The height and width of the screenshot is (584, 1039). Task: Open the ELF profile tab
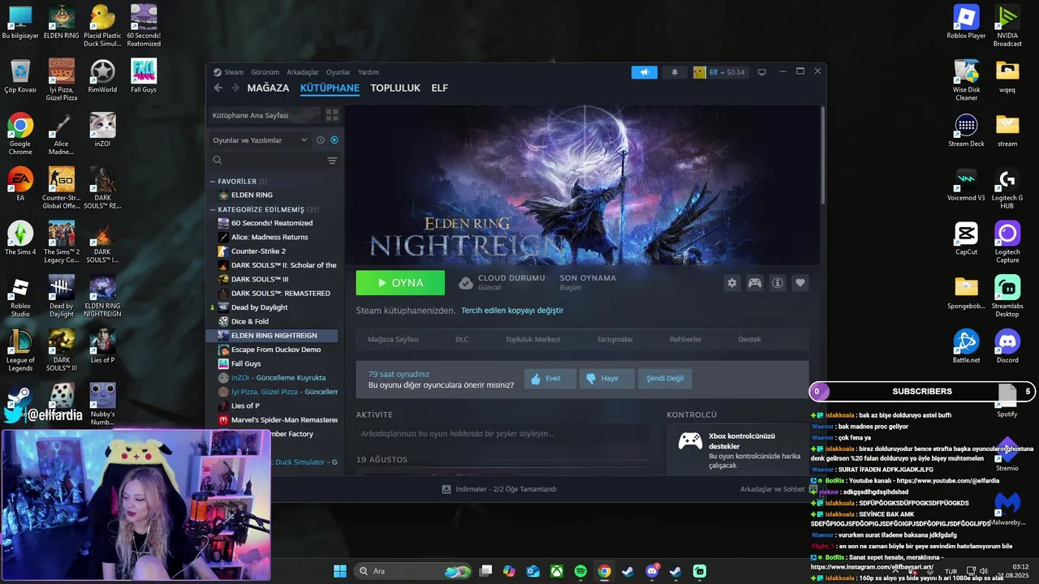(439, 88)
